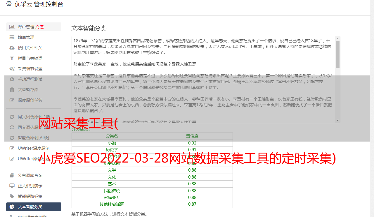Select the 小说 category cell
The height and width of the screenshot is (217, 374).
point(112,143)
